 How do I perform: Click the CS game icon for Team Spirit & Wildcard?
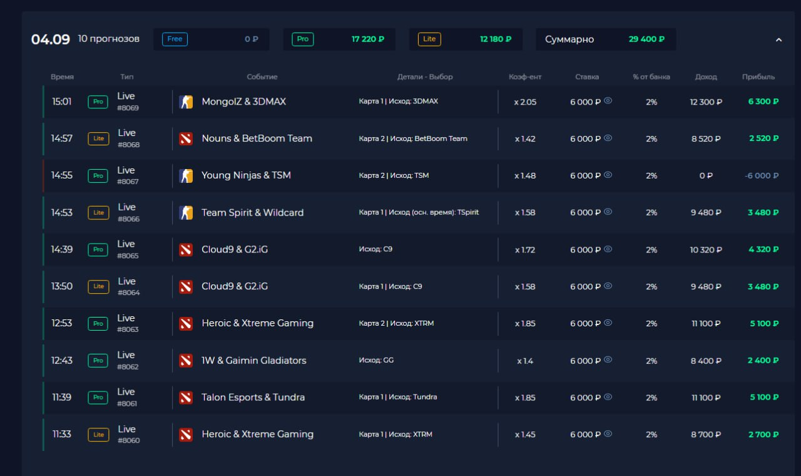click(x=186, y=213)
